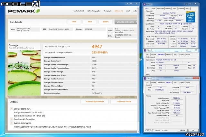
Task: Click the CPU-Z title icon in bottom CPU-Z window
Action: coord(145,78)
